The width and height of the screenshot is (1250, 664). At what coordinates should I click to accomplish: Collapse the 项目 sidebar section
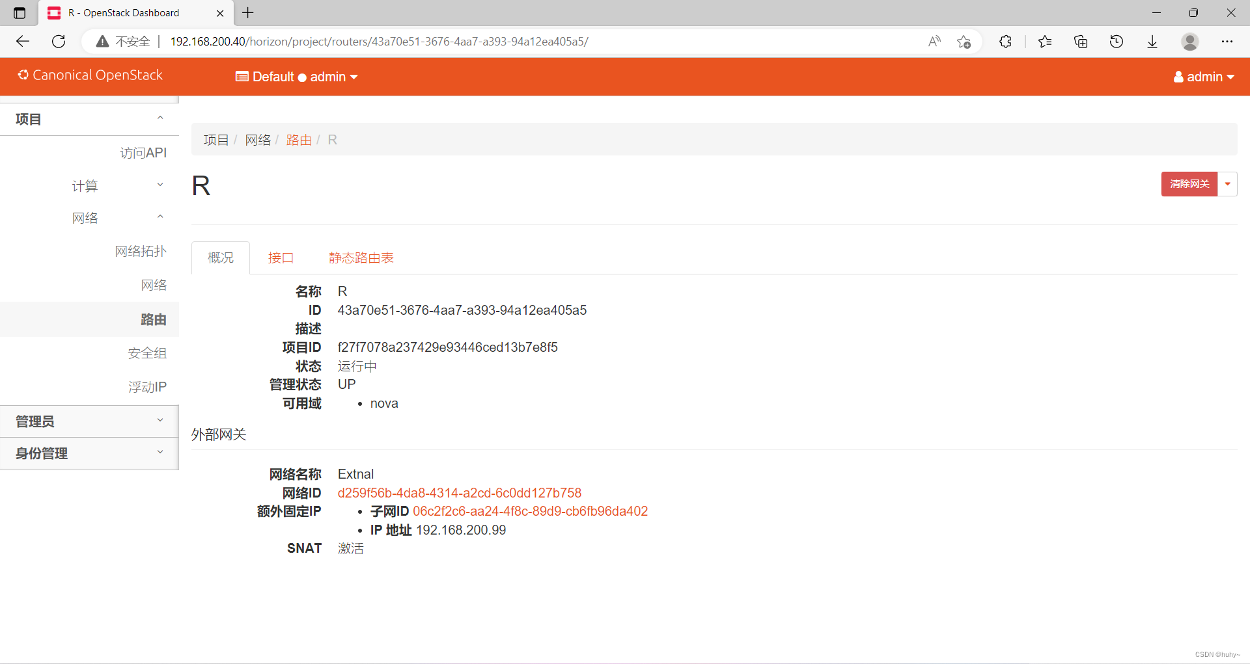tap(89, 119)
